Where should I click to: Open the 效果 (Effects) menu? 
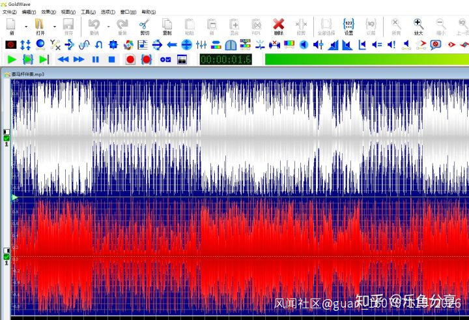click(x=49, y=12)
